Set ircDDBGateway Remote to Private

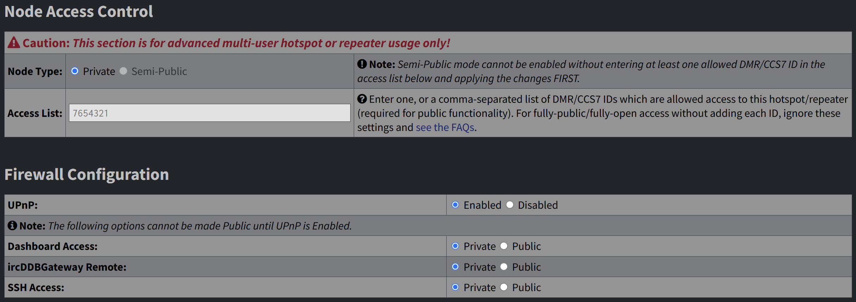455,267
